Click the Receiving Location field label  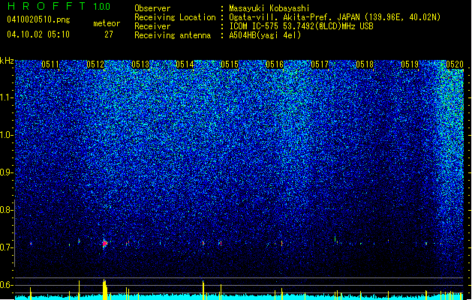(175, 17)
